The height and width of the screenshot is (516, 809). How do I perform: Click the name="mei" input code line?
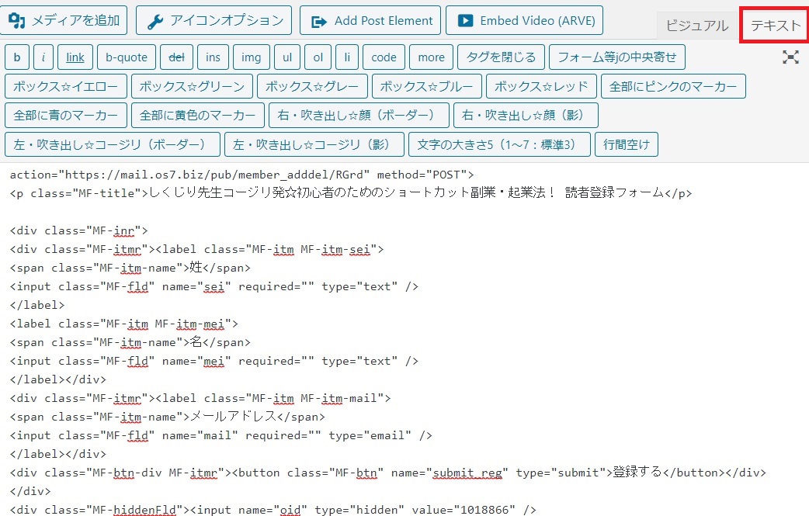pyautogui.click(x=214, y=361)
